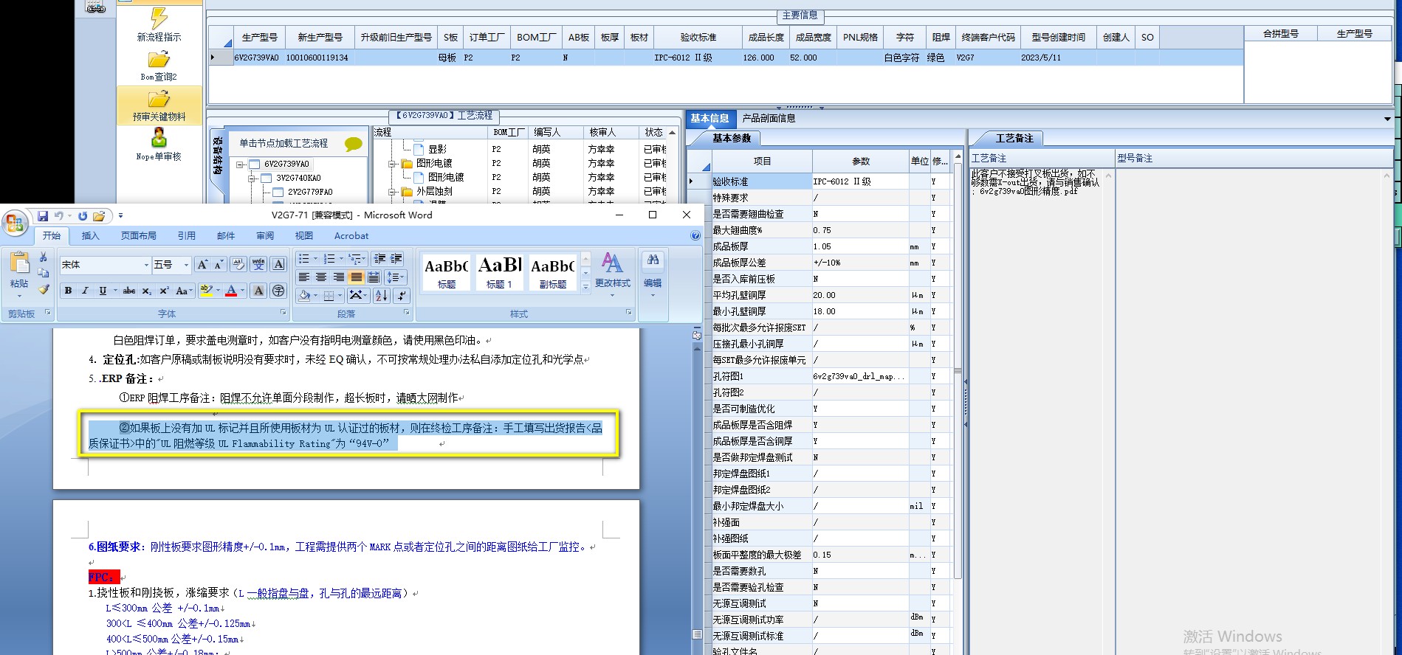Viewport: 1402px width, 655px height.
Task: Toggle Bold formatting in Word
Action: [x=68, y=291]
